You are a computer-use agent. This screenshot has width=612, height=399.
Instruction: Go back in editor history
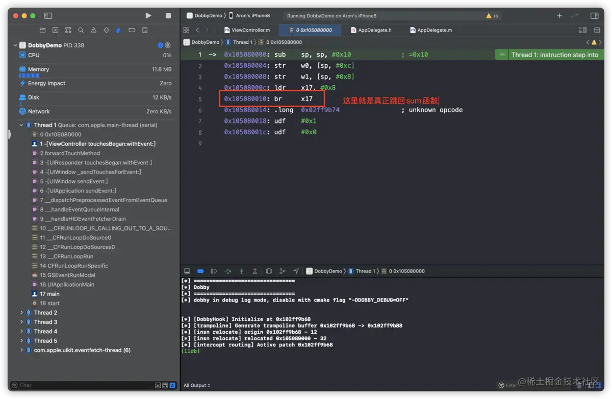[x=198, y=30]
